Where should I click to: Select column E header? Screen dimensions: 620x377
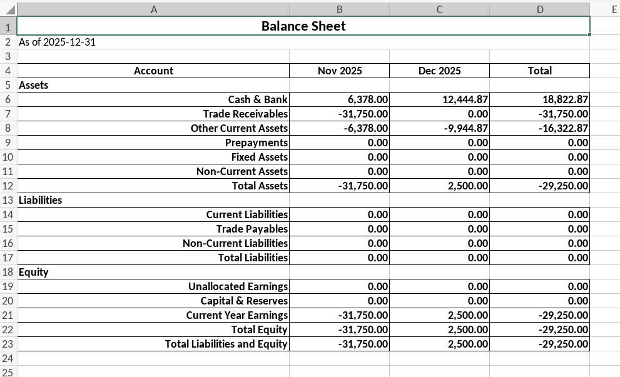click(x=613, y=9)
